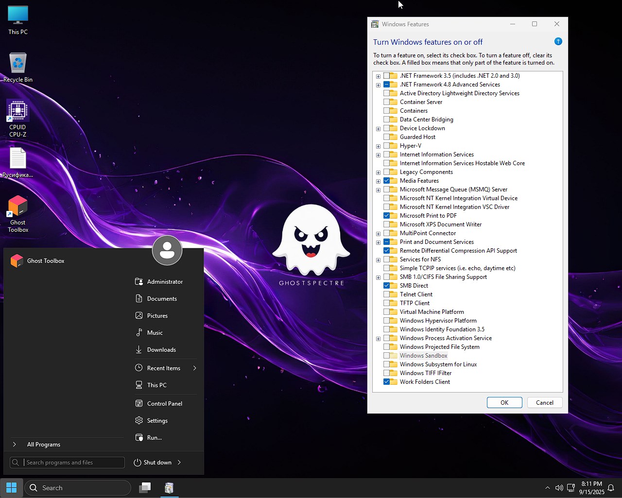
Task: Expand Internet Information Services
Action: [x=378, y=155]
